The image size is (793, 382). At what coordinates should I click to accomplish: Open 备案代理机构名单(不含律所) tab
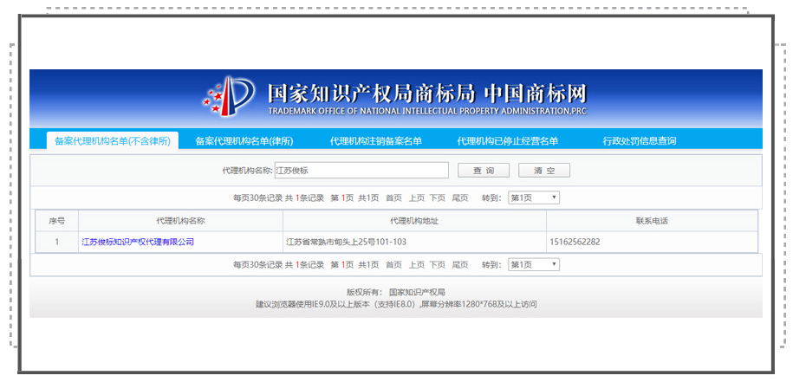[x=112, y=141]
